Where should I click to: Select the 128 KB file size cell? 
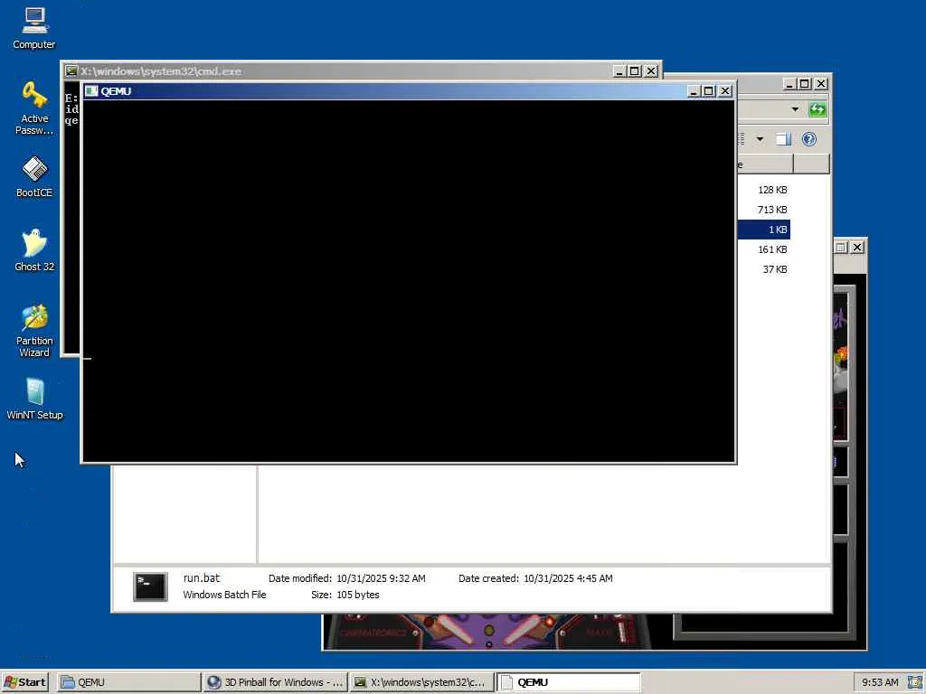pos(772,190)
